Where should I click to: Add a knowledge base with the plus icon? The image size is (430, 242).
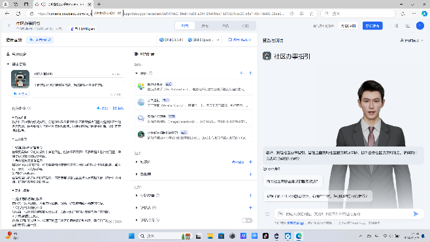point(250,162)
